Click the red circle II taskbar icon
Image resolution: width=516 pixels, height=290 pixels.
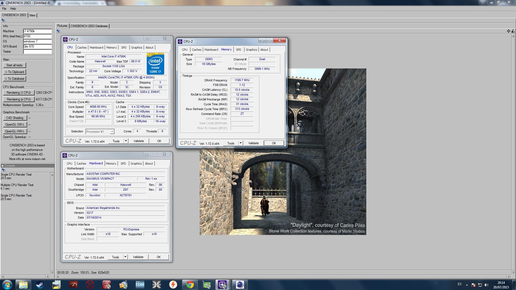pyautogui.click(x=90, y=285)
